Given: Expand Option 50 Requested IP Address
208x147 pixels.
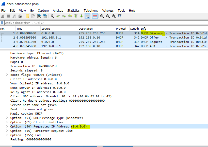Looking at the screenshot, I should 7,126.
